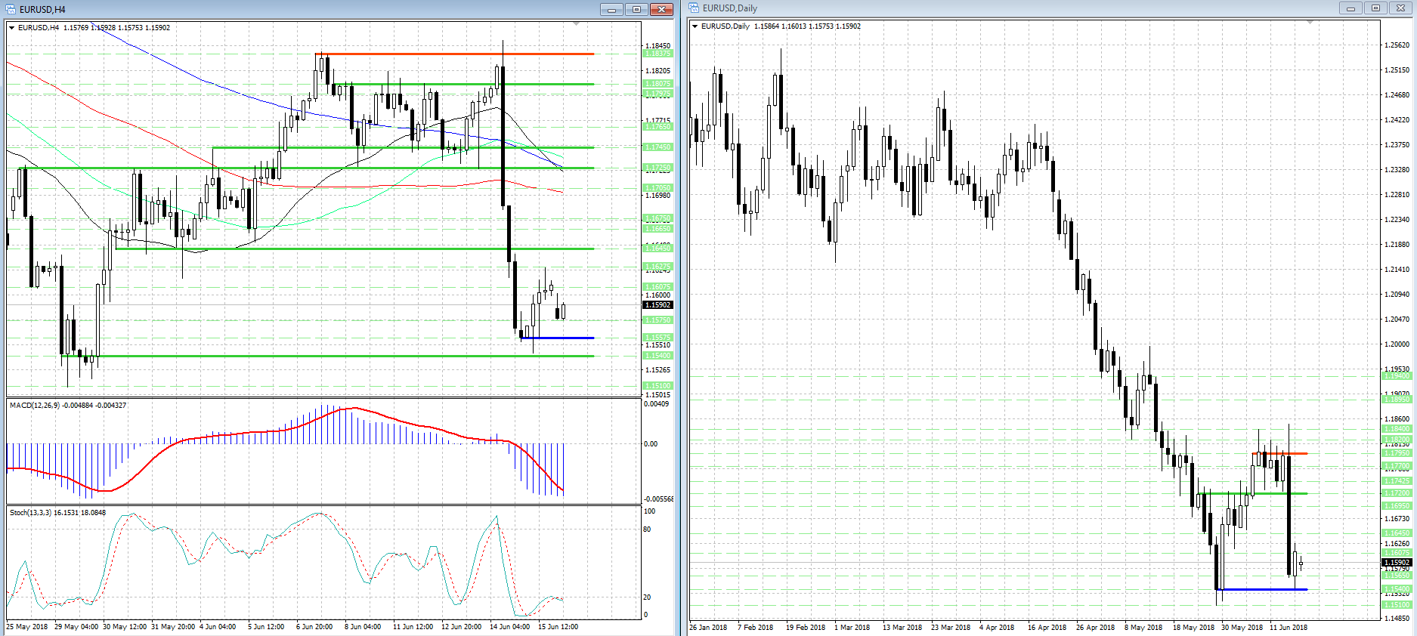Maximize the EURUSD,Daily chart window
Image resolution: width=1417 pixels, height=636 pixels.
click(1375, 8)
